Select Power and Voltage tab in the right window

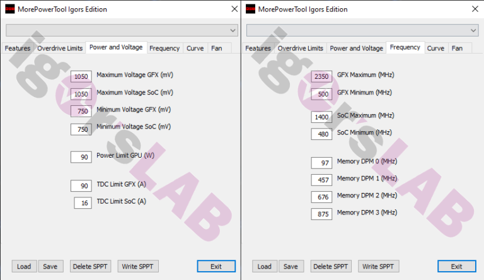click(357, 48)
